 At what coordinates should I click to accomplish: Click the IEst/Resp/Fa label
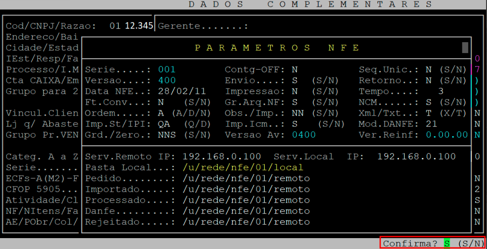click(42, 59)
